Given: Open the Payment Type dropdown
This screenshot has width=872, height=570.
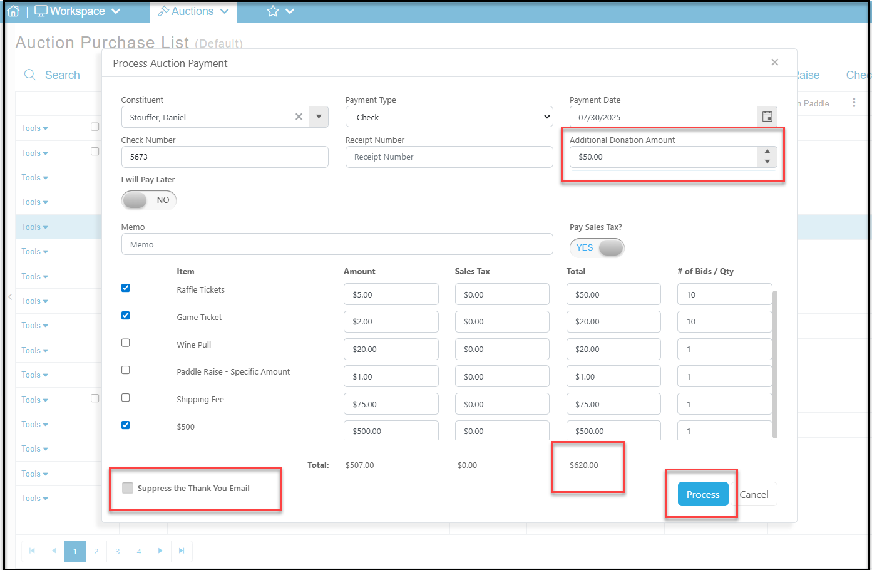Looking at the screenshot, I should 449,117.
